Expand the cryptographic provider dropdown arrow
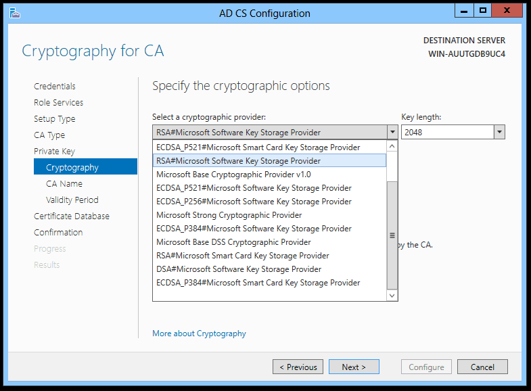 point(392,132)
